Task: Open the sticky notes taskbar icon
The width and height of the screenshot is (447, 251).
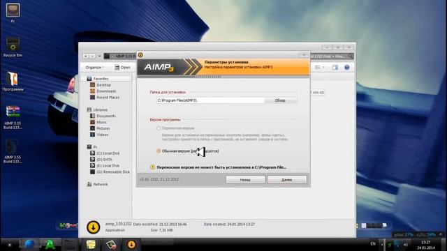Action: 91,245
